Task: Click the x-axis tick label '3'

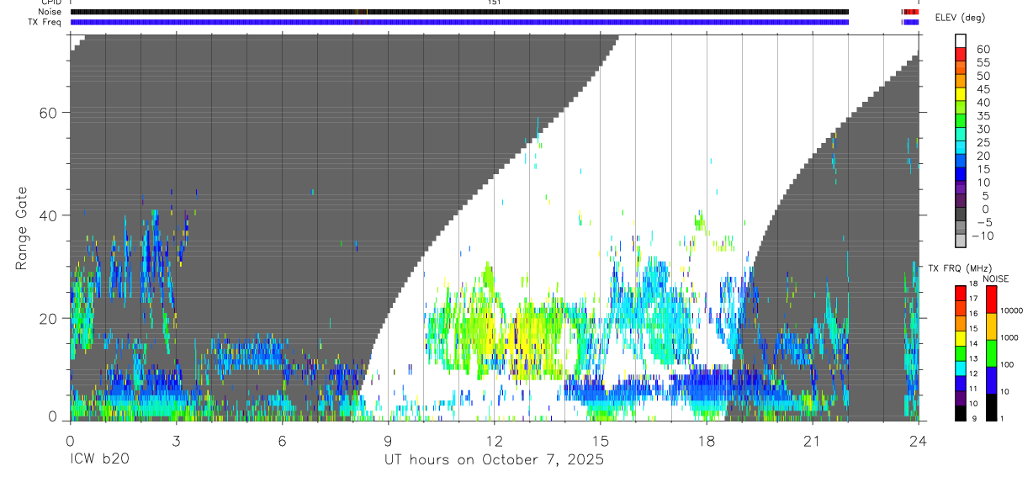Action: pos(176,441)
